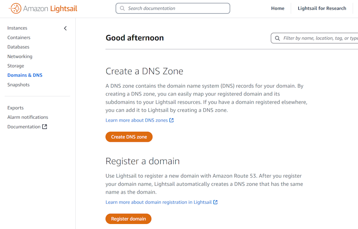
Task: Click the search magnifier icon in documentation box
Action: [122, 8]
